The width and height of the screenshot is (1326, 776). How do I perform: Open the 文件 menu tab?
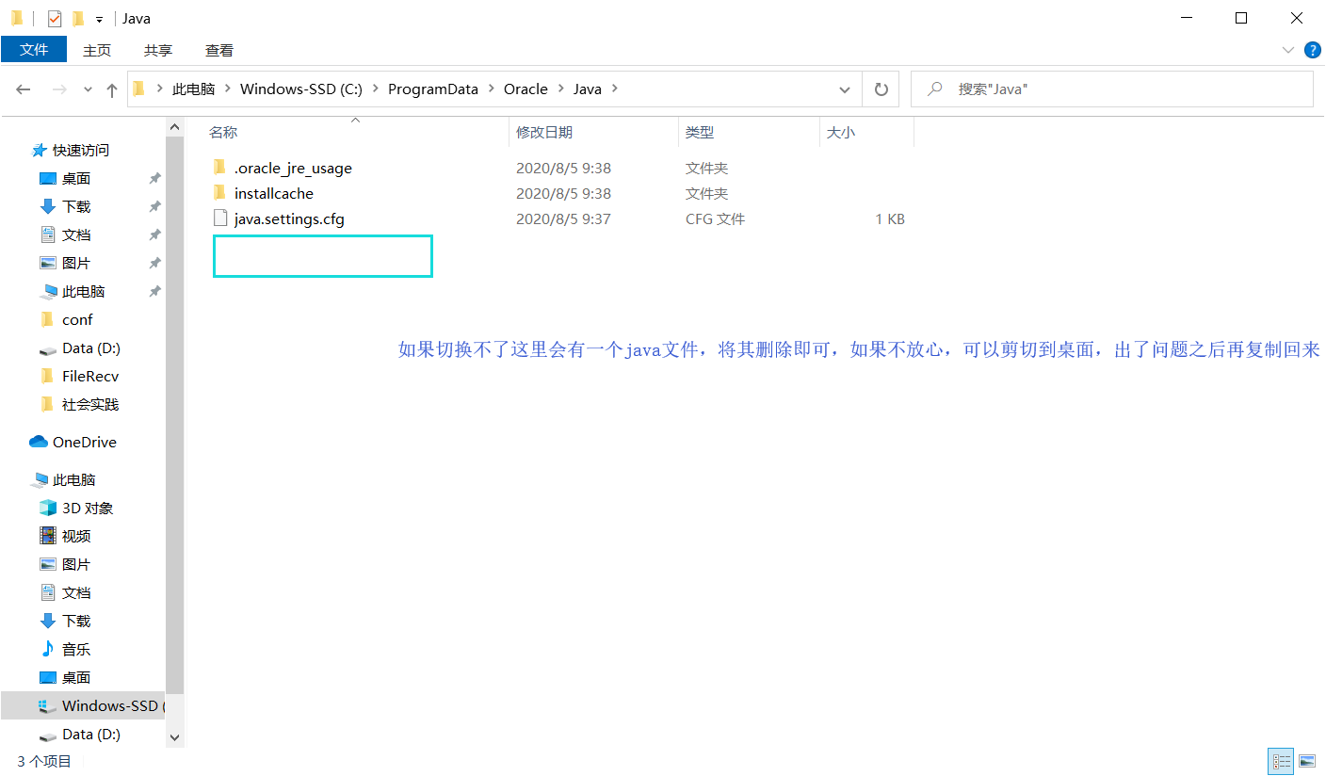(x=34, y=49)
